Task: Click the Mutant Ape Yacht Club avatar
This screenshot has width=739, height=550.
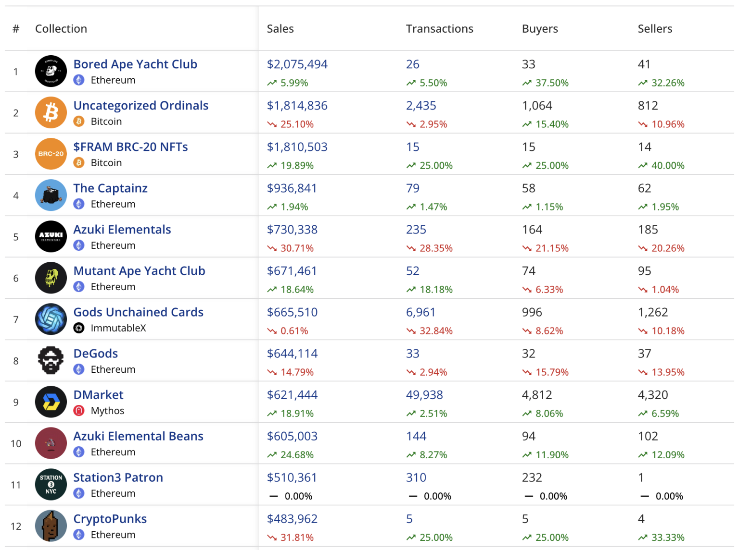Action: coord(51,278)
